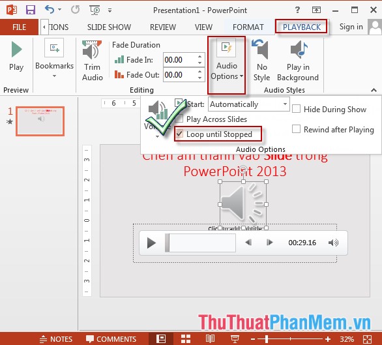Click Sign in link
The image size is (382, 345).
click(351, 27)
